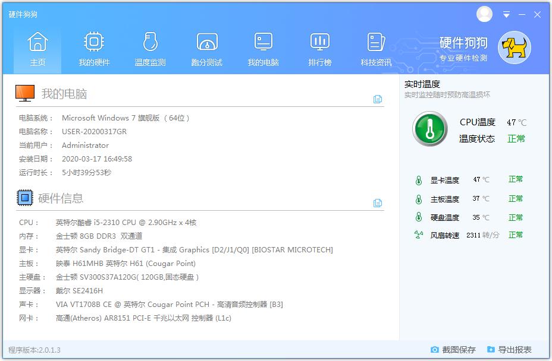Copy 我的电脑 section info icon
552x361 pixels.
(378, 99)
